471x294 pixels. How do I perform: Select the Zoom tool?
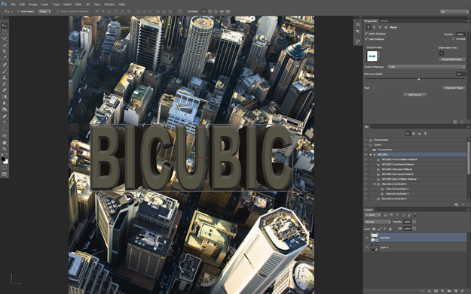[5, 149]
